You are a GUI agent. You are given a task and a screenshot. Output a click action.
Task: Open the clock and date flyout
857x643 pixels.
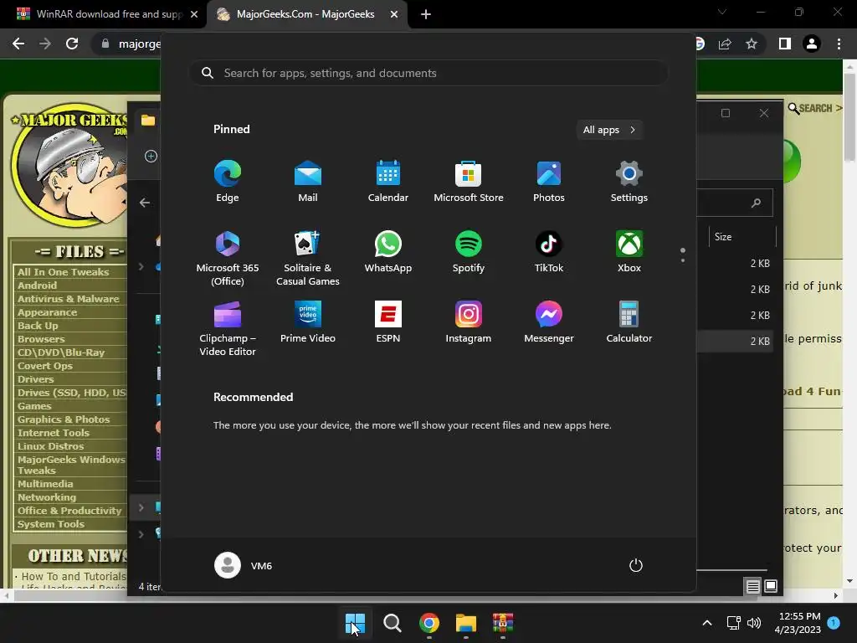(x=798, y=623)
